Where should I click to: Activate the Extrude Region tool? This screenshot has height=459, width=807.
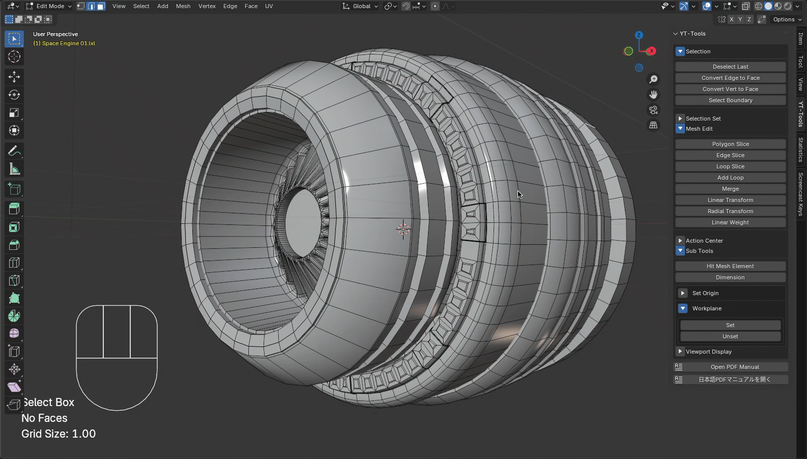[14, 208]
